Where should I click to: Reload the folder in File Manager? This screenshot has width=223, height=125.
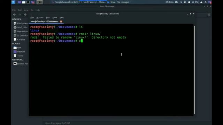coord(209,15)
